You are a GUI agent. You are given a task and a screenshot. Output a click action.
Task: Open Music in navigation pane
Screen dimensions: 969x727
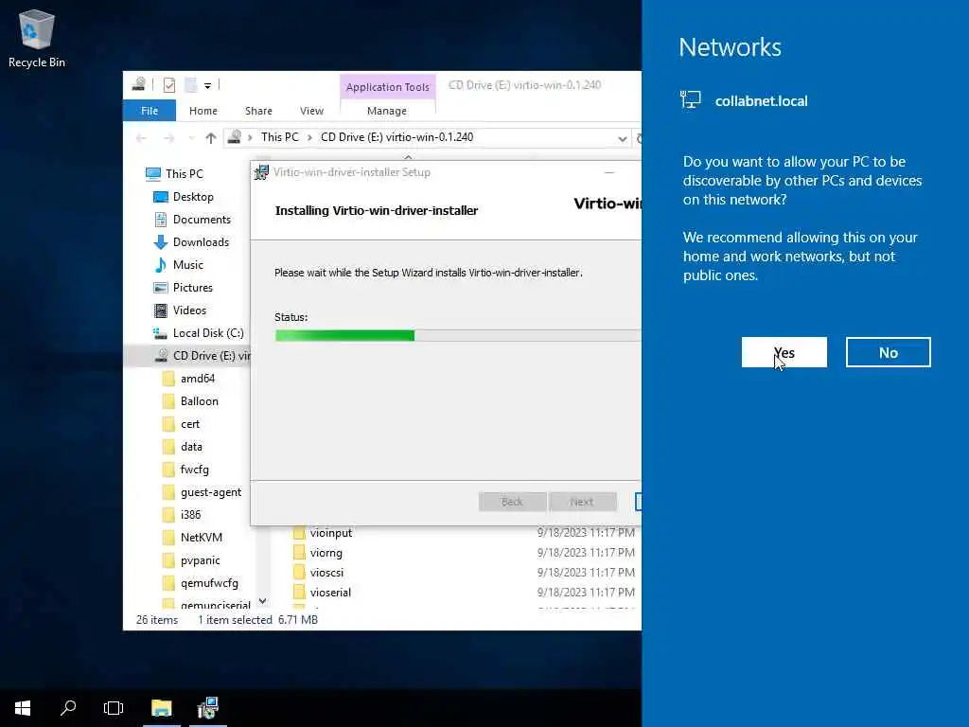point(188,265)
